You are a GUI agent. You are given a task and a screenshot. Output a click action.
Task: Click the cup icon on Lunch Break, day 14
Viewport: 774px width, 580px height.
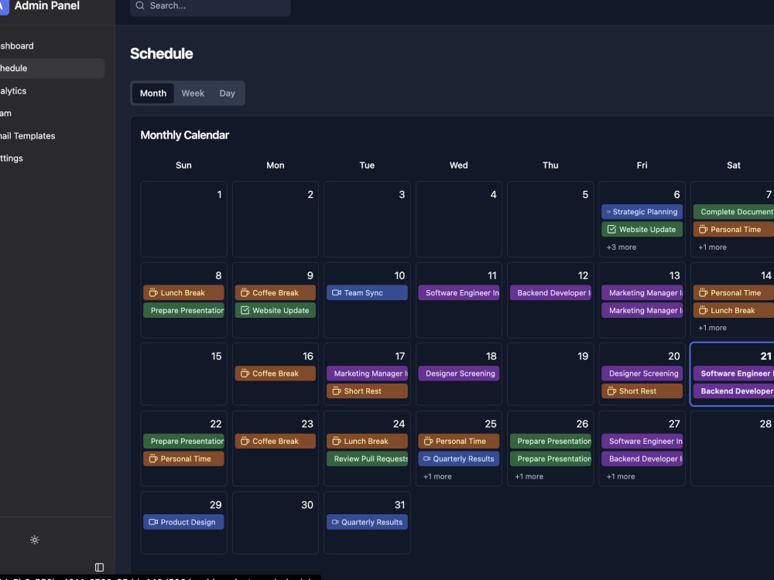tap(704, 310)
